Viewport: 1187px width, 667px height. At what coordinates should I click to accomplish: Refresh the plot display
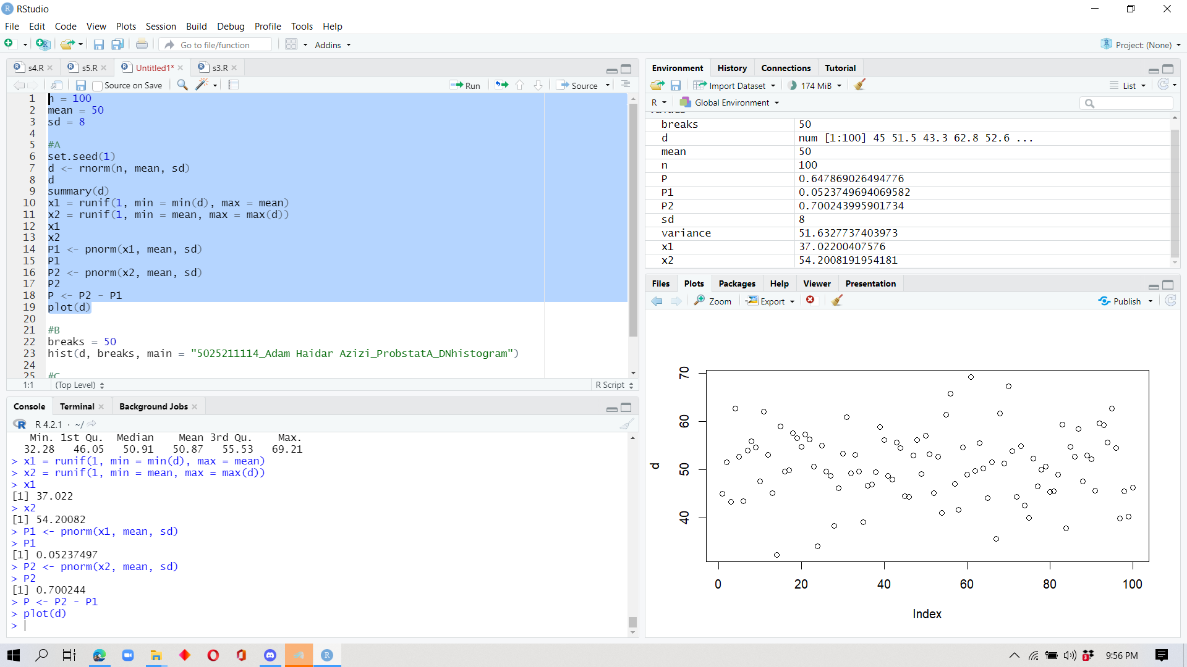pyautogui.click(x=1171, y=301)
